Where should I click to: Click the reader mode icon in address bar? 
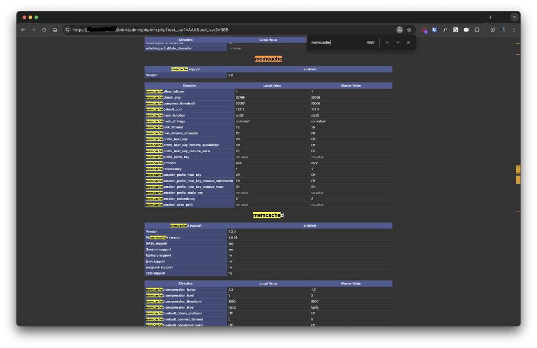click(x=400, y=30)
